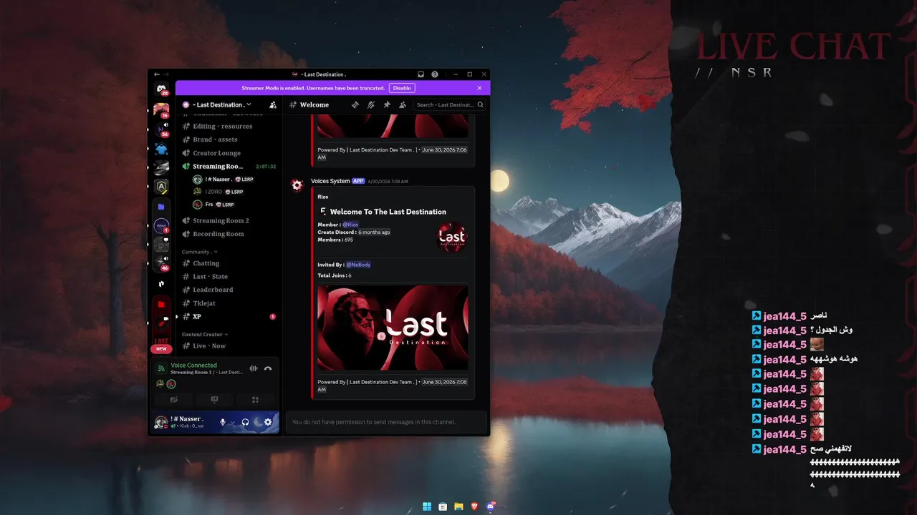
Task: Open the blue shirt server icon
Action: click(x=162, y=149)
